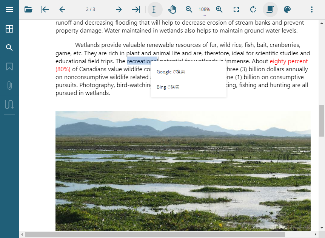Open the hamburger main menu

coord(9,9)
